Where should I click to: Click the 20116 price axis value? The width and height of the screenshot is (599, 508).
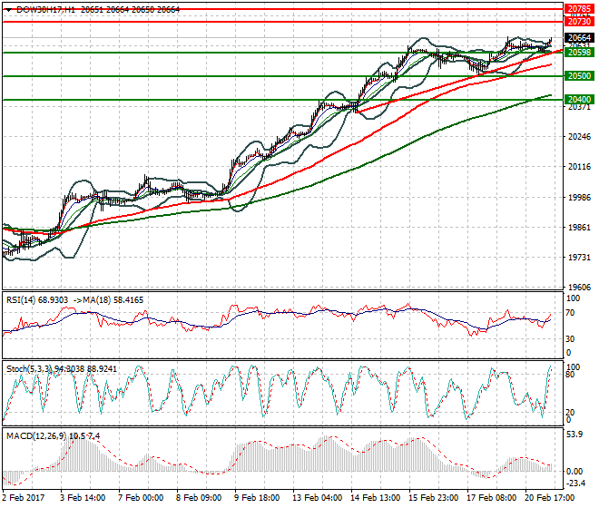click(x=579, y=167)
